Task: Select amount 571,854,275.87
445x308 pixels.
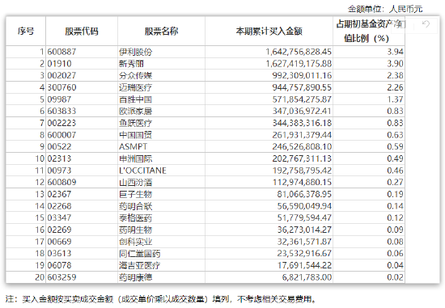Action: 302,99
